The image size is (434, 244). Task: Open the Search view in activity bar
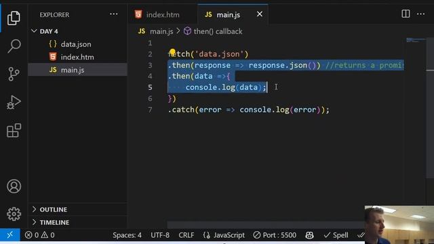[x=14, y=46]
